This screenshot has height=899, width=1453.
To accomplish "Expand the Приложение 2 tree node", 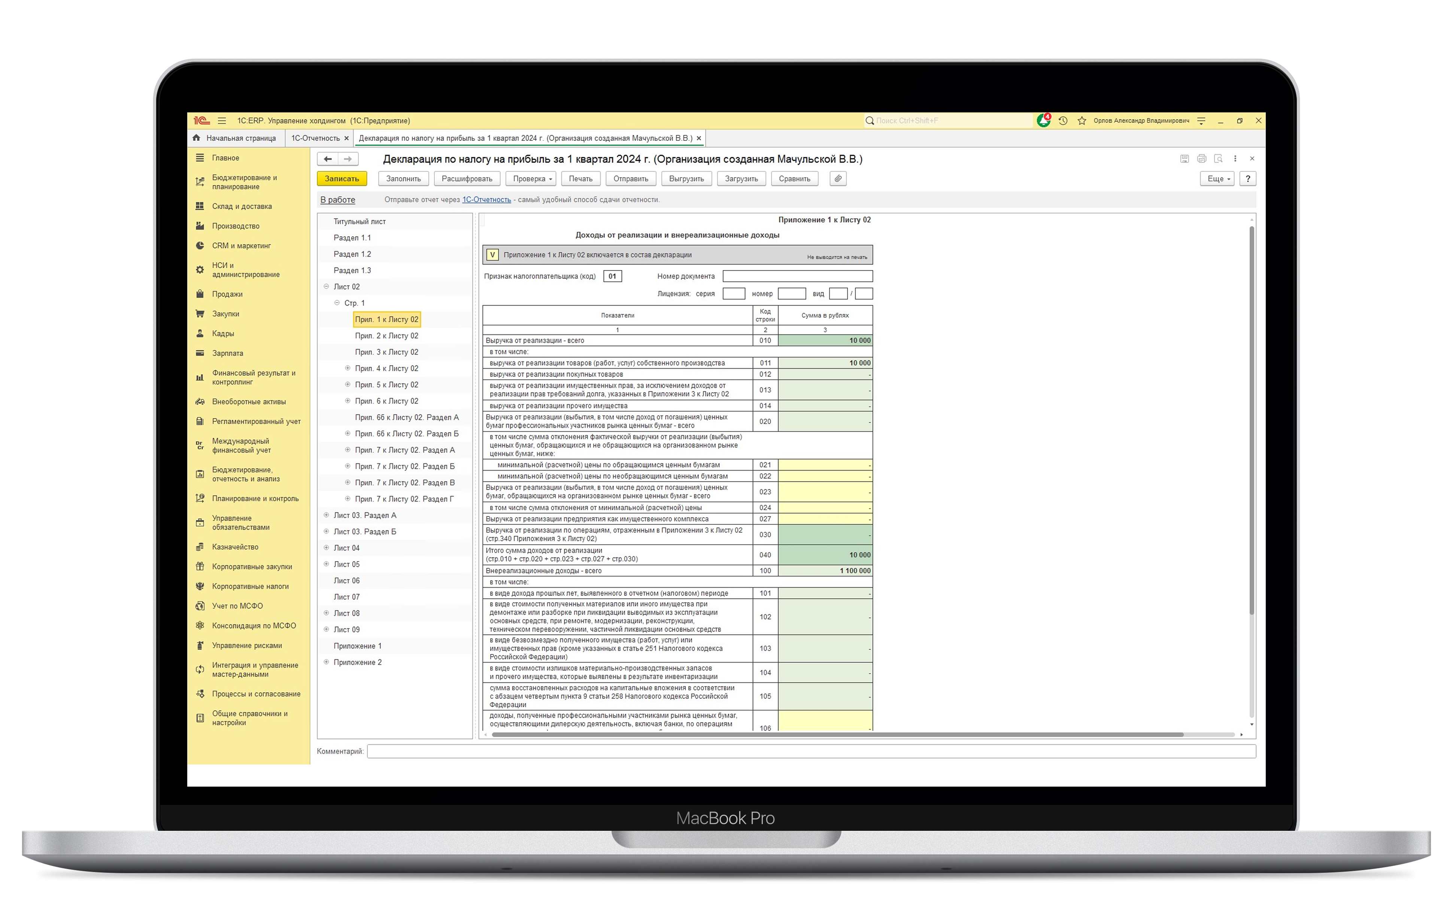I will (x=326, y=662).
